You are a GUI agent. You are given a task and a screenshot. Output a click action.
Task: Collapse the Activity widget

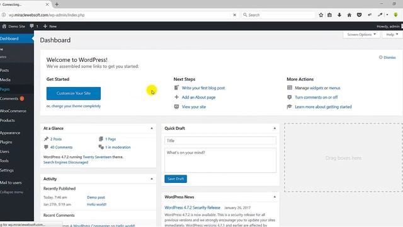(152, 178)
